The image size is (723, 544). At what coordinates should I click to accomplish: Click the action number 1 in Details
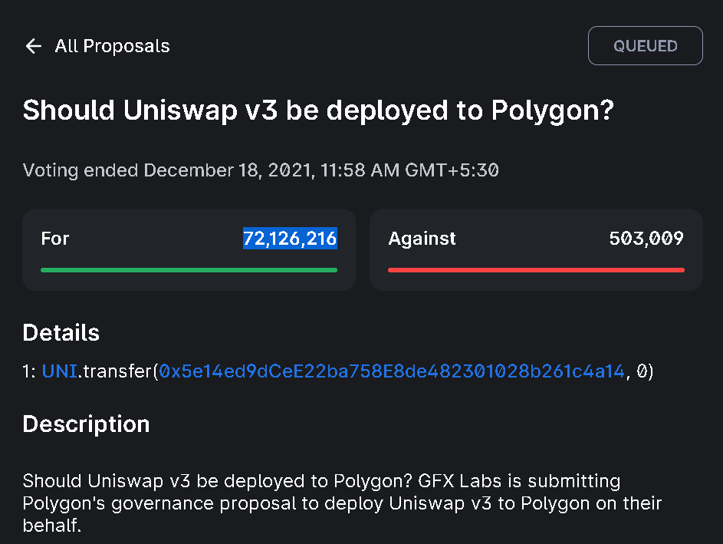[x=28, y=372]
